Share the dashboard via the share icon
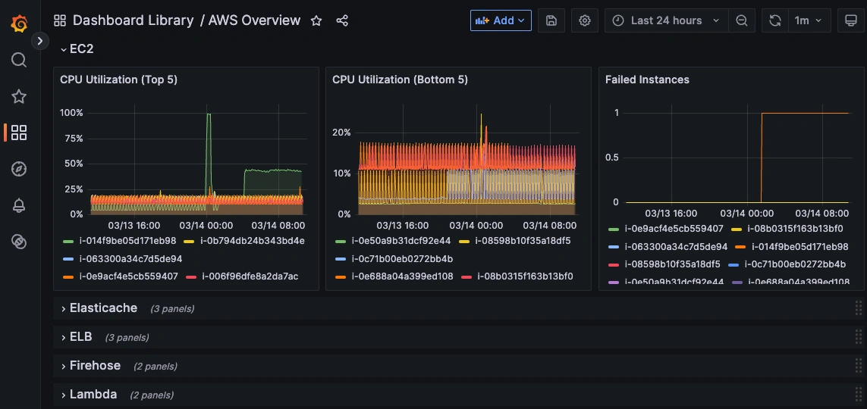The image size is (867, 409). coord(342,21)
